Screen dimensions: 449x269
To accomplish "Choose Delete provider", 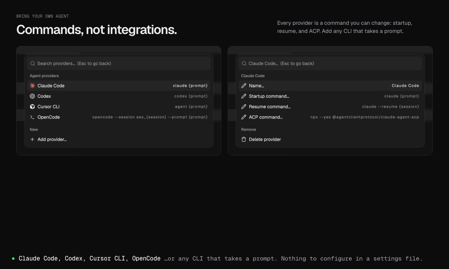I will 330,139.
